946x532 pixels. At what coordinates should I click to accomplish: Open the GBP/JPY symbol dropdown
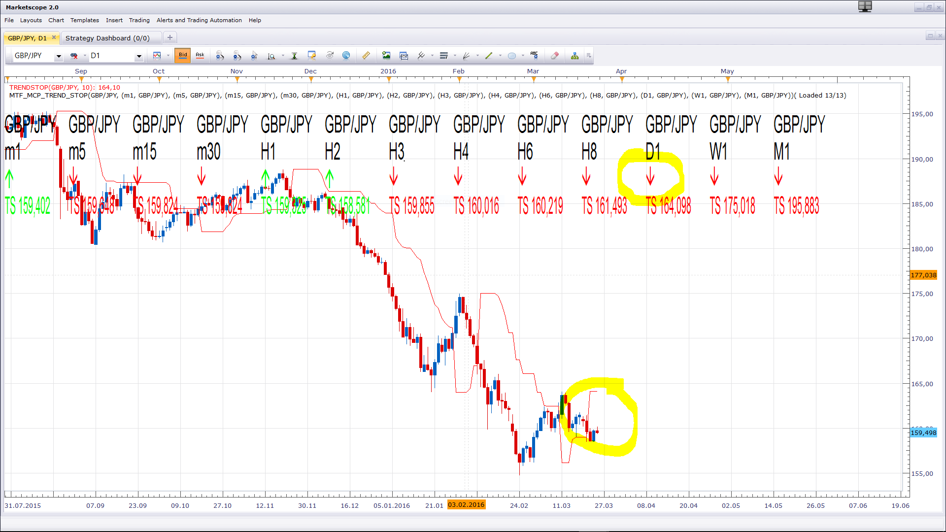[x=59, y=56]
